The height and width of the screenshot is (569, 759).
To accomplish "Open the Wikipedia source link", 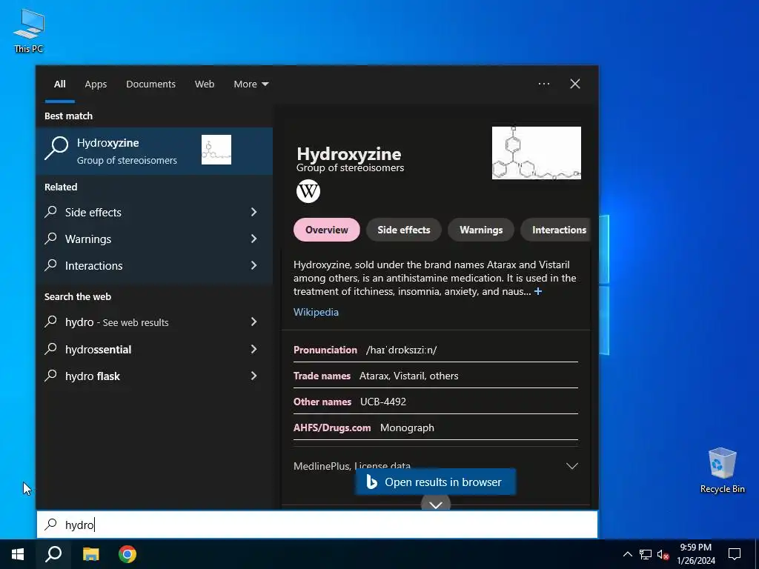I will (x=316, y=312).
